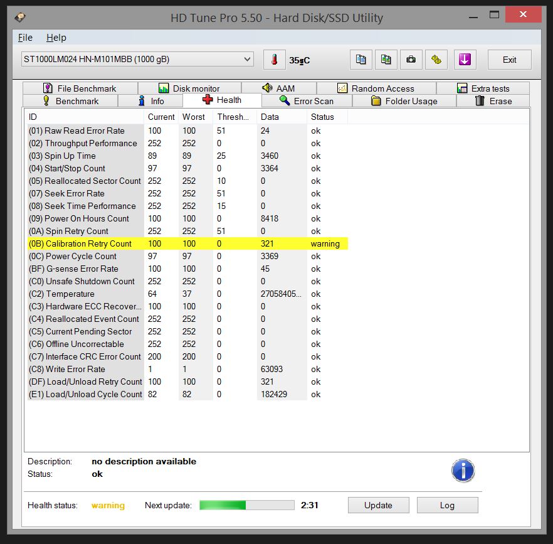Open the drive selection dropdown
Screen dimensions: 553x544
(137, 60)
